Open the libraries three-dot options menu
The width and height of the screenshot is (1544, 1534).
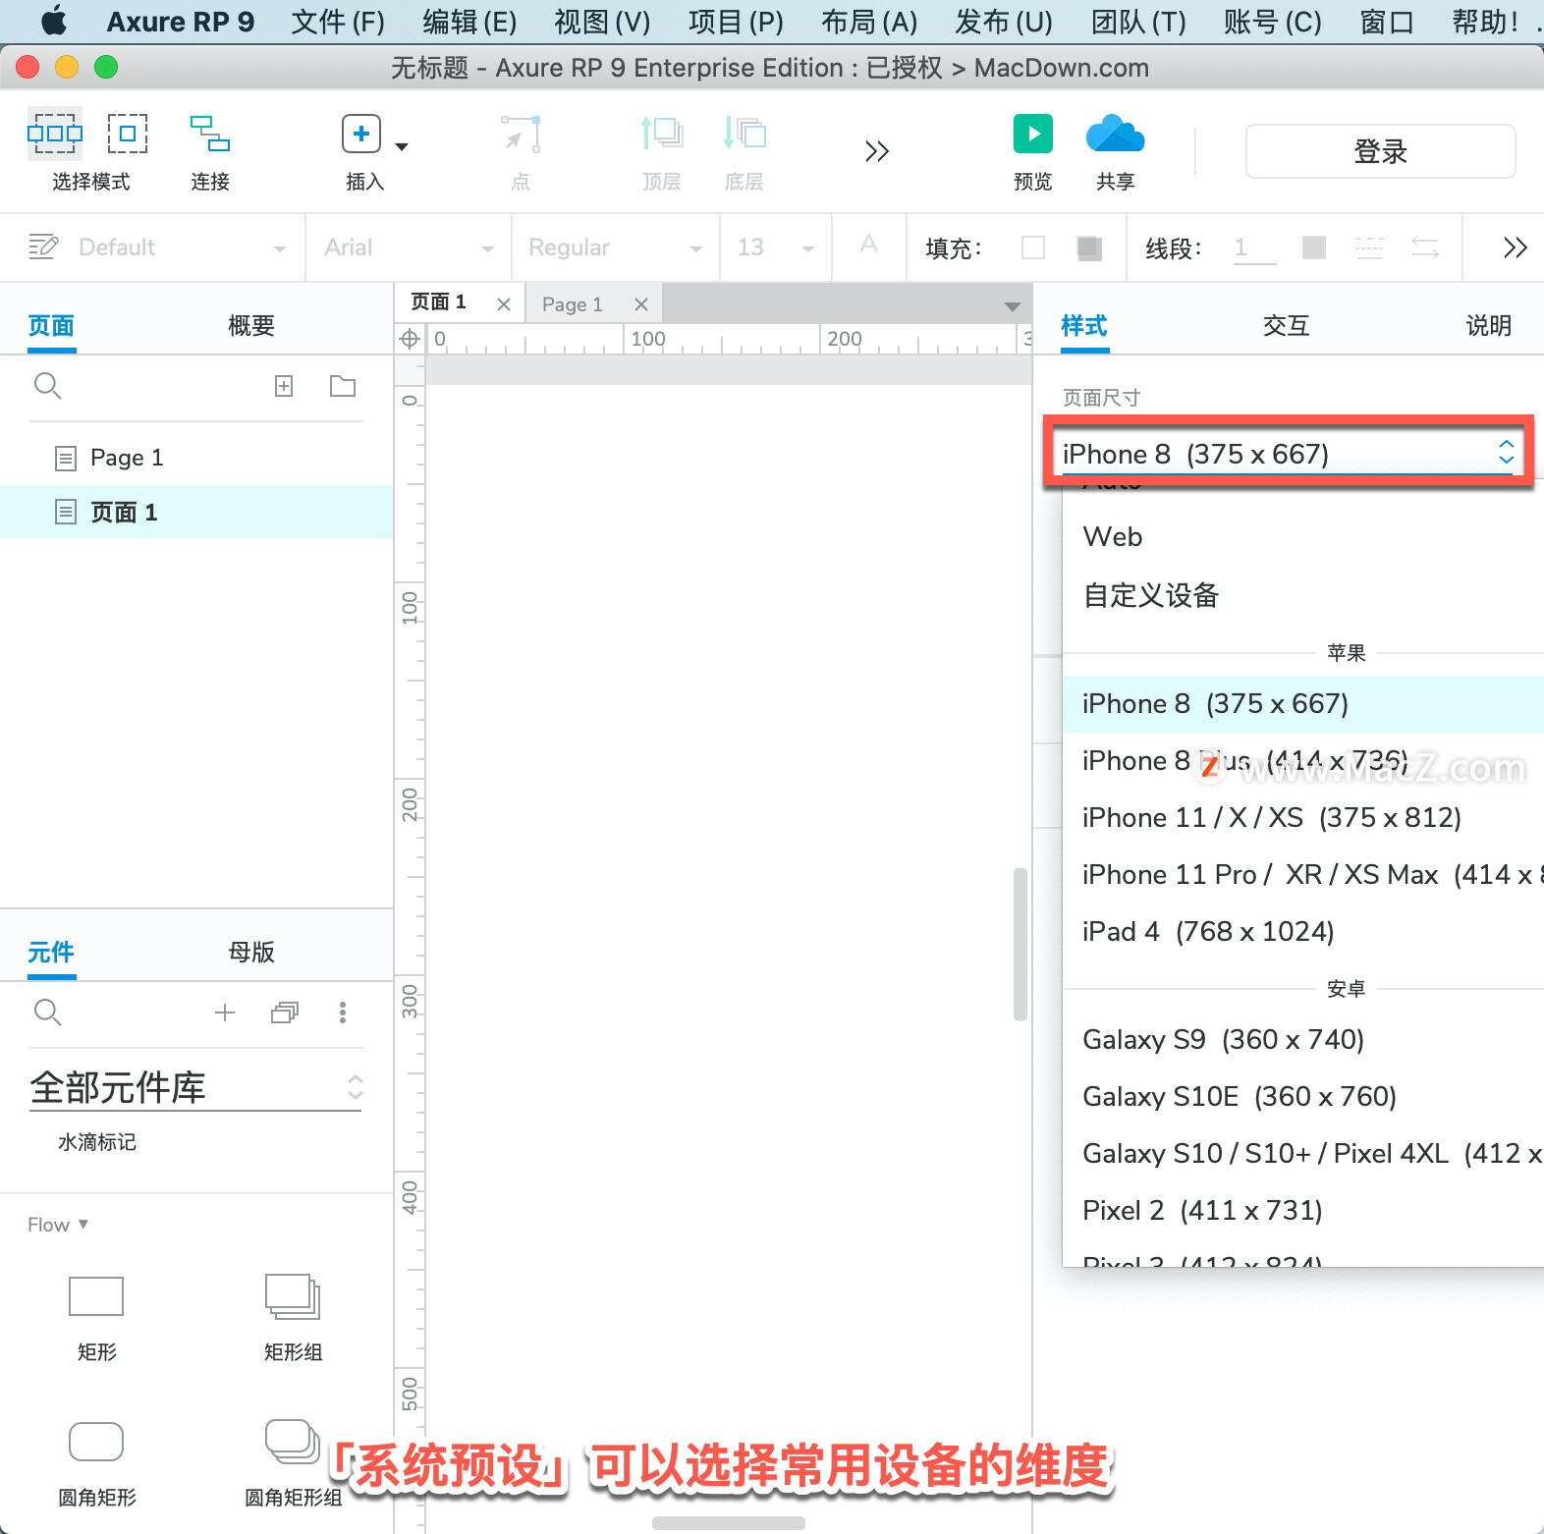(x=342, y=1013)
